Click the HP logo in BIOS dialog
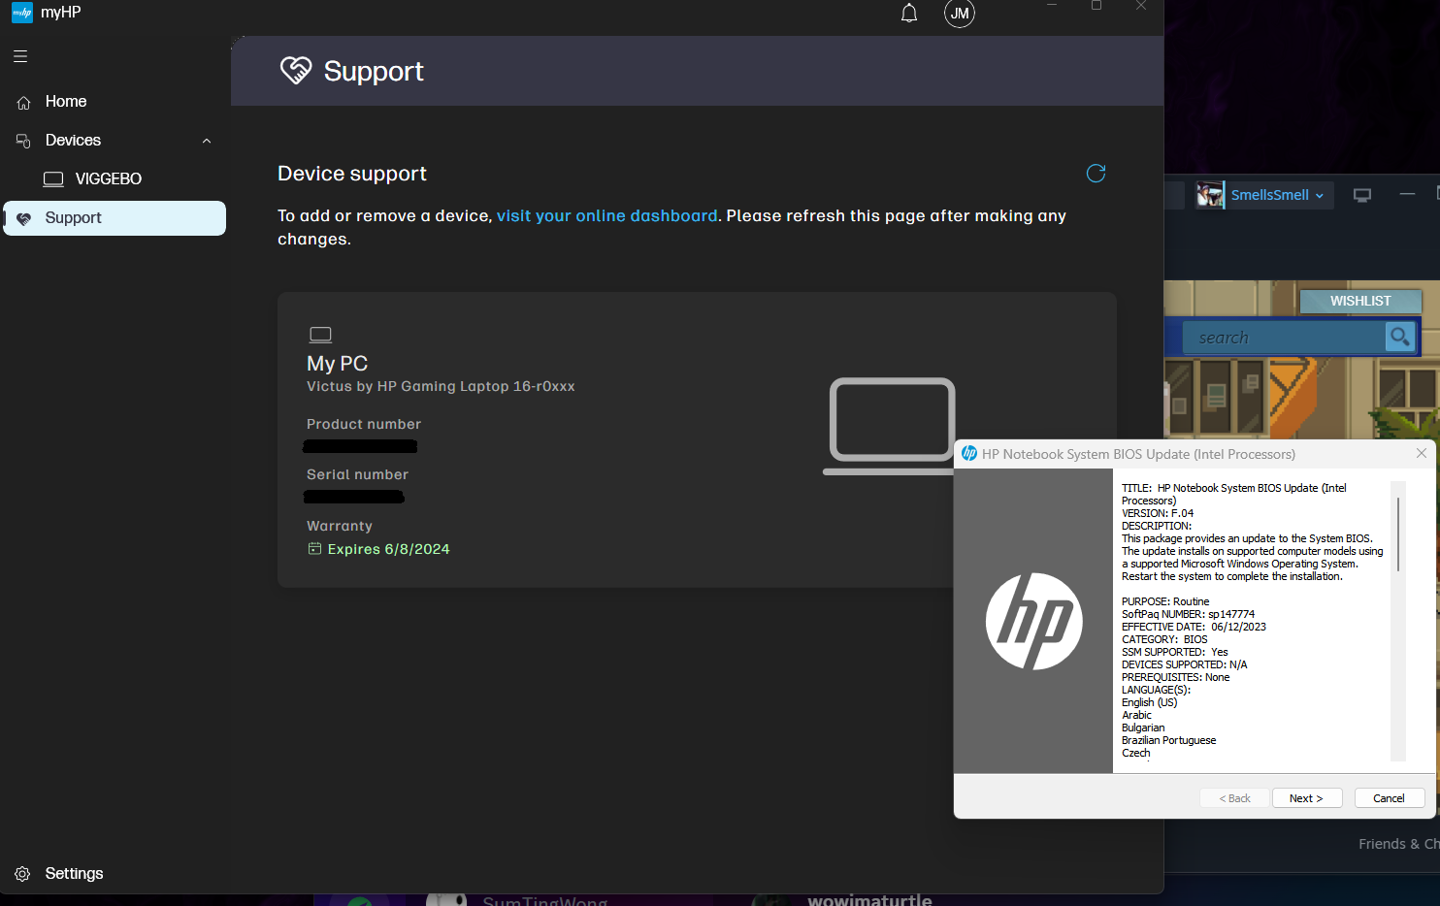1440x906 pixels. pos(1033,621)
